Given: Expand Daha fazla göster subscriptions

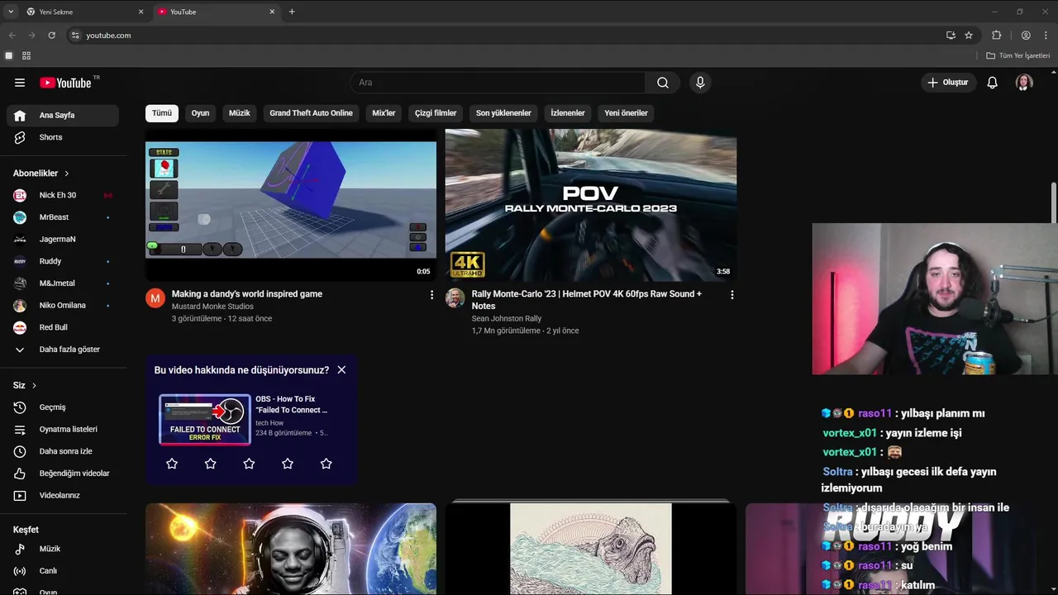Looking at the screenshot, I should (63, 350).
